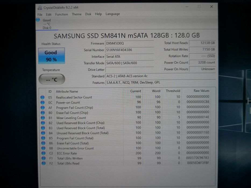The width and height of the screenshot is (251, 188).
Task: Click the CrystalDiskInfo title bar app icon
Action: (x=40, y=8)
